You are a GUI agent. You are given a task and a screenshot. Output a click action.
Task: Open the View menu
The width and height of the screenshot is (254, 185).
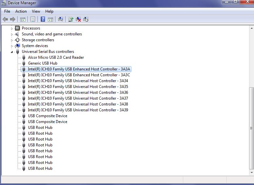click(36, 11)
